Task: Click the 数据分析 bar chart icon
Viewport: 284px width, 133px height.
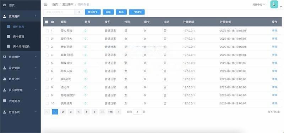Action: click(x=5, y=79)
